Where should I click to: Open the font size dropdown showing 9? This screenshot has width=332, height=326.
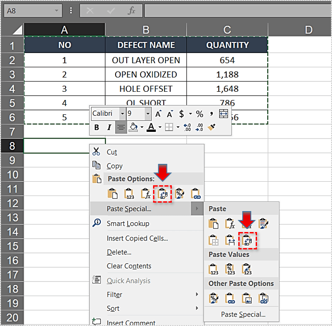point(148,114)
